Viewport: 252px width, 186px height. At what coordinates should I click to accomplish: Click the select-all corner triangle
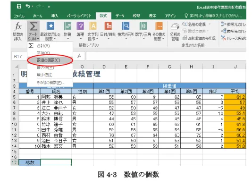[17, 67]
